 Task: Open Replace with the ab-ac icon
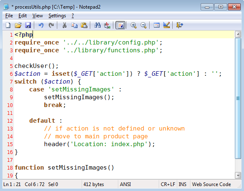point(107,25)
